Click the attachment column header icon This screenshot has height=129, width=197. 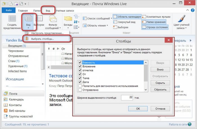click(53, 49)
